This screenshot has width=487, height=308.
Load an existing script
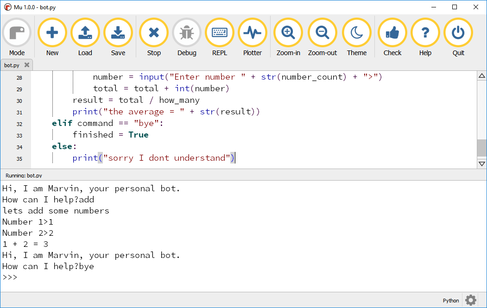85,32
